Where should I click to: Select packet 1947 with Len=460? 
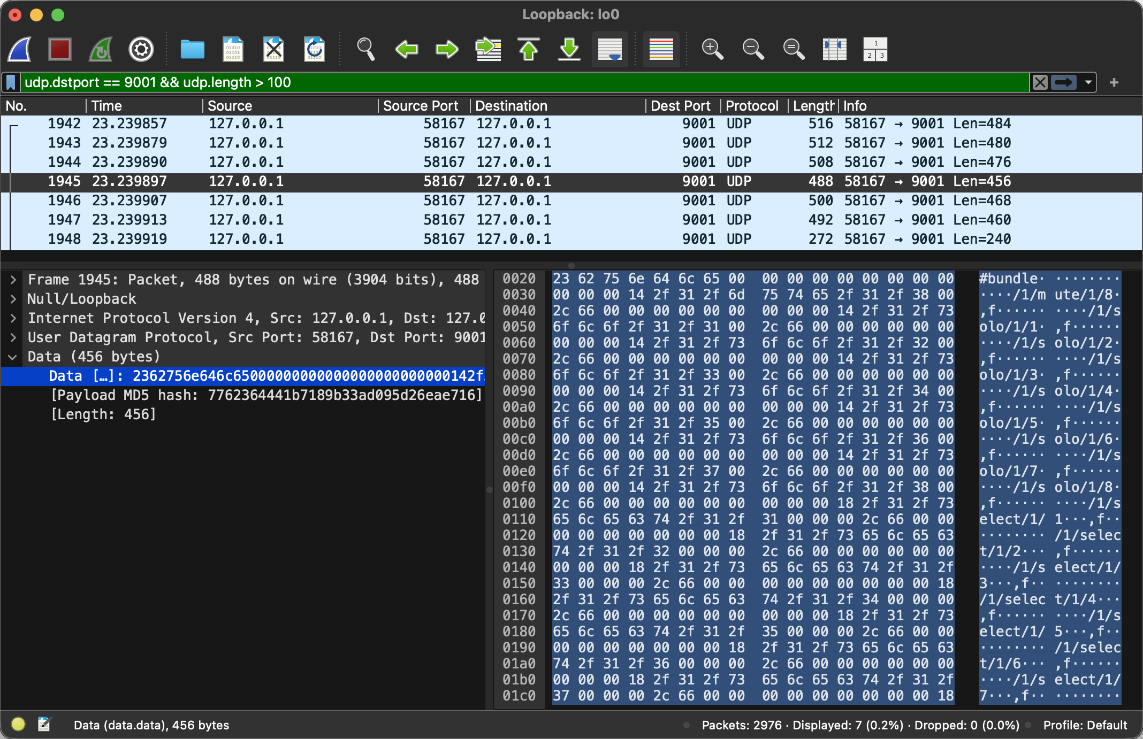(571, 220)
